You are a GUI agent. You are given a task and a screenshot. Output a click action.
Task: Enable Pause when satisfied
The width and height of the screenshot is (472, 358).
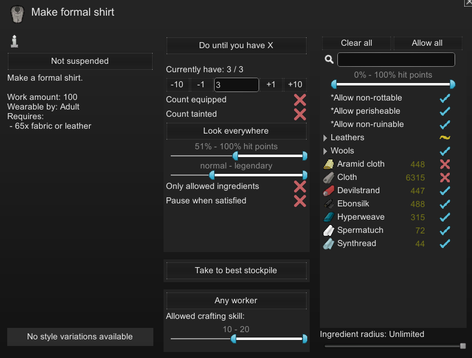click(x=300, y=201)
